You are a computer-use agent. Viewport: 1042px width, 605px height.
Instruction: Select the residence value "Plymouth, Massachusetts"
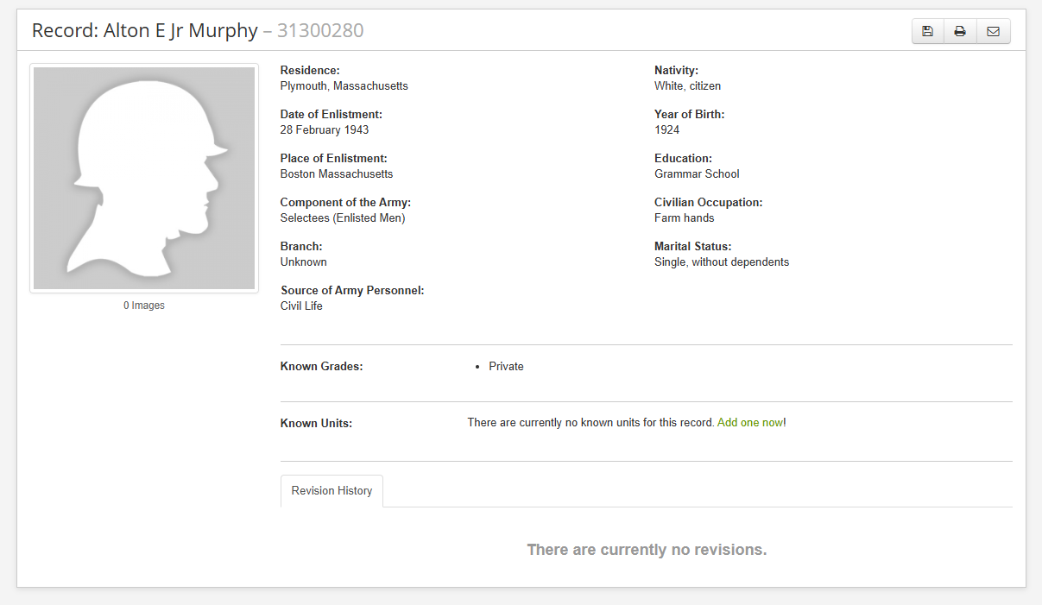point(344,86)
